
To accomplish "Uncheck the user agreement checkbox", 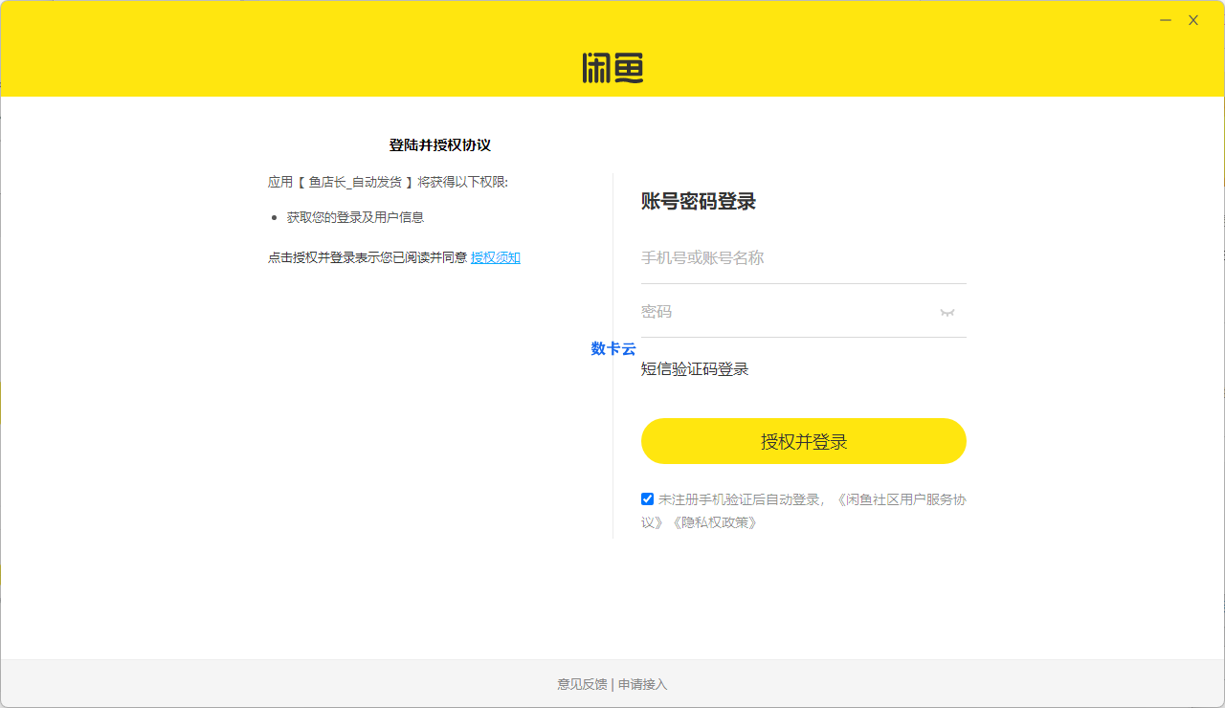I will pos(648,498).
